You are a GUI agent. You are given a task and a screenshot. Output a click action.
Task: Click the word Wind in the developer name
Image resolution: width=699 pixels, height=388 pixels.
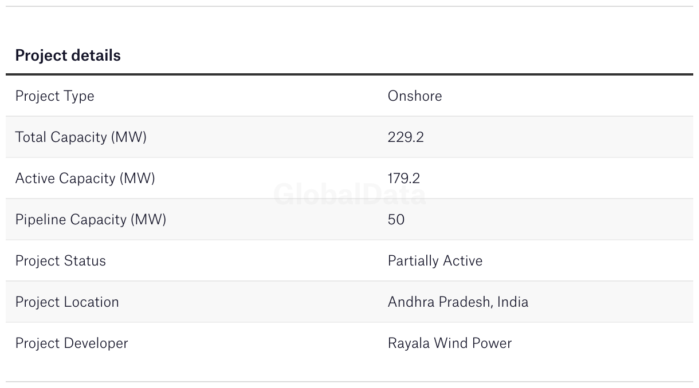point(451,343)
